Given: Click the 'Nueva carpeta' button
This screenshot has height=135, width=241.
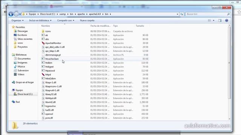Looking at the screenshot, I should (87, 20).
